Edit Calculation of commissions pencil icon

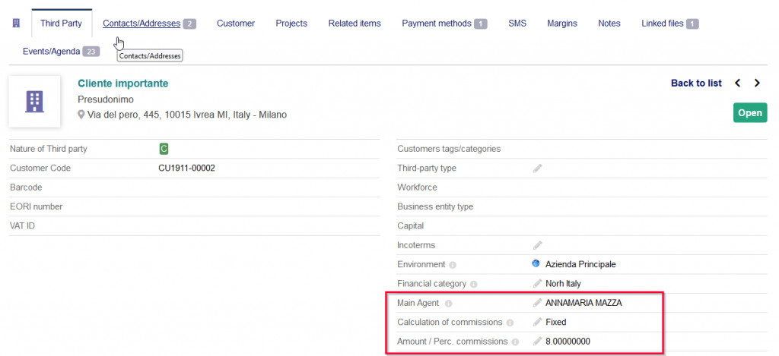(537, 323)
